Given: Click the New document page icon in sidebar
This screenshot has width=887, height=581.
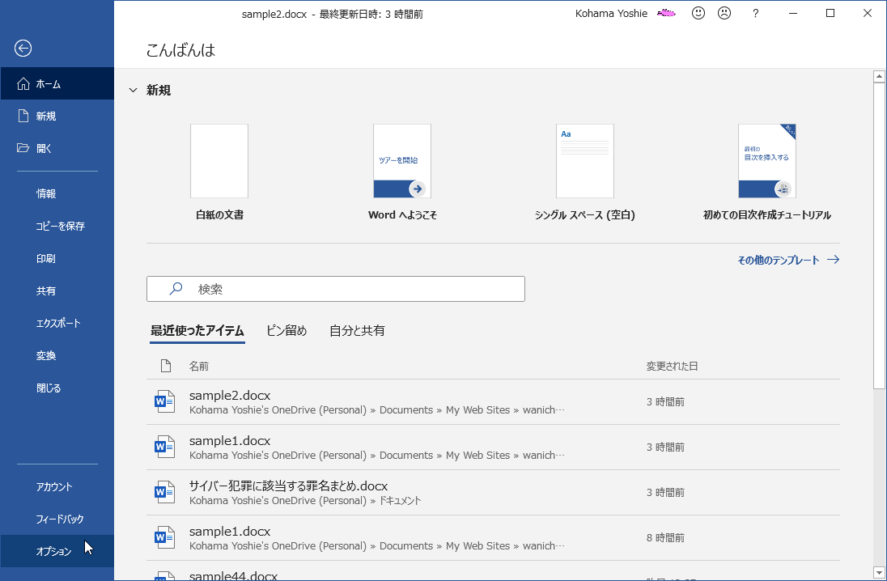Looking at the screenshot, I should [23, 116].
